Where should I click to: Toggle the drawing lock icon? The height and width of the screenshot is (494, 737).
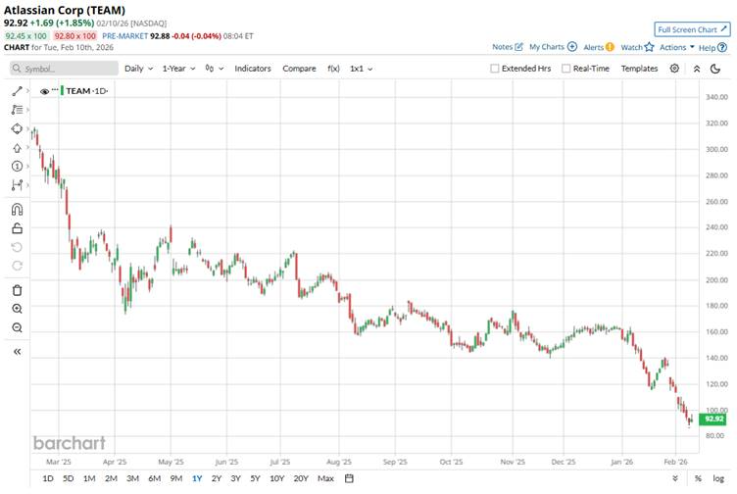(x=17, y=228)
